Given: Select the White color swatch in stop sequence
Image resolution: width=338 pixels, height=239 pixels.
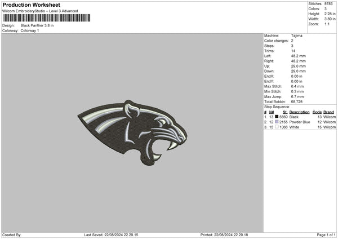Looking at the screenshot, I should click(x=277, y=127).
